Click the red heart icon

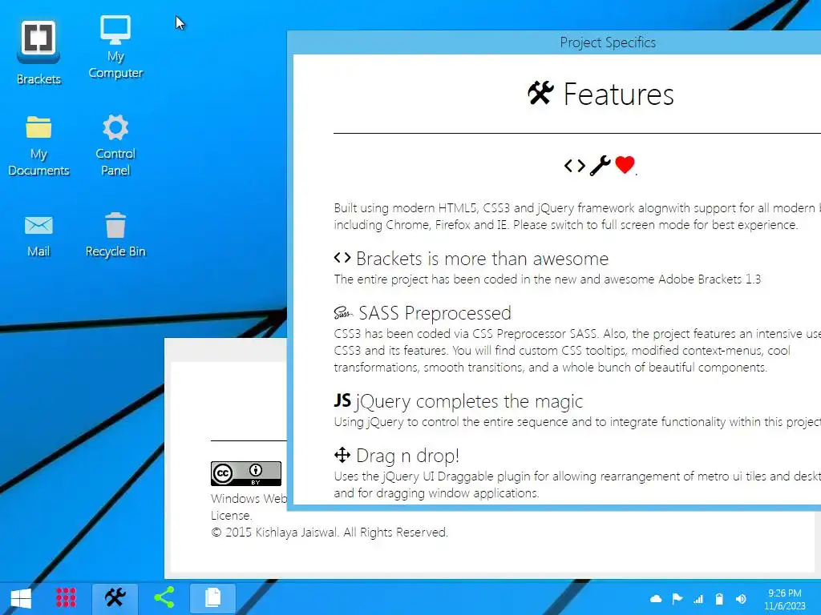coord(625,164)
